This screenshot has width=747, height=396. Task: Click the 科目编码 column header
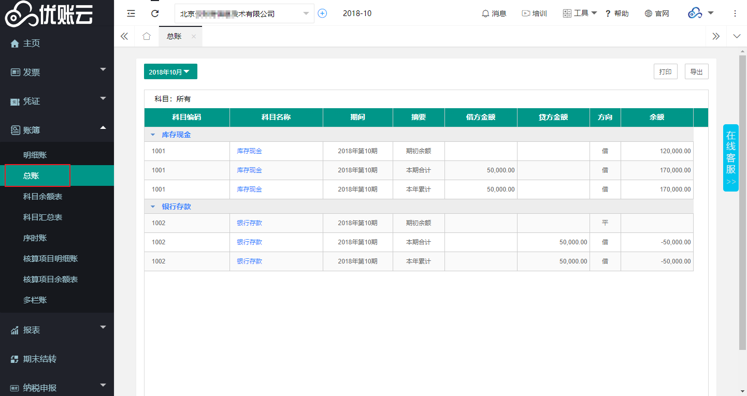pos(187,118)
